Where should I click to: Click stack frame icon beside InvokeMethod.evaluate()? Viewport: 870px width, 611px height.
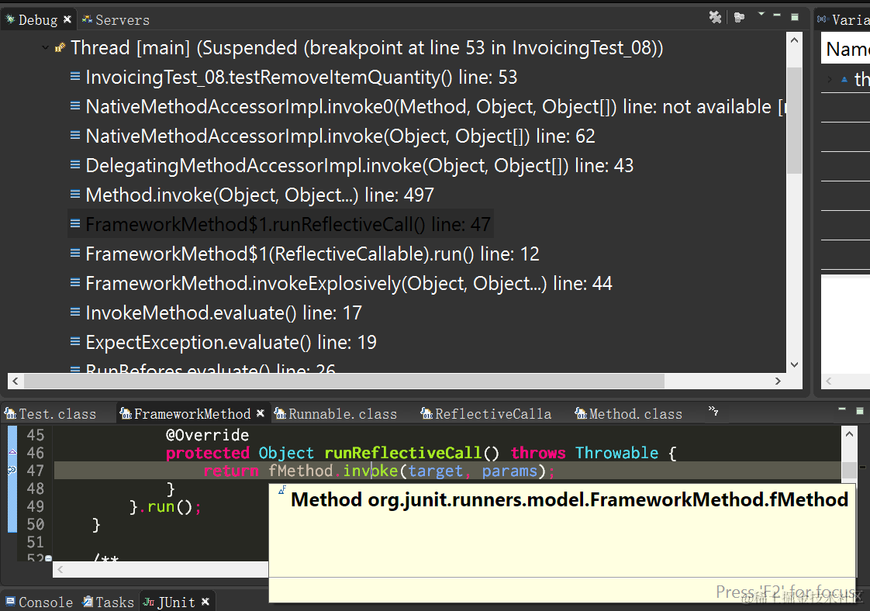75,312
